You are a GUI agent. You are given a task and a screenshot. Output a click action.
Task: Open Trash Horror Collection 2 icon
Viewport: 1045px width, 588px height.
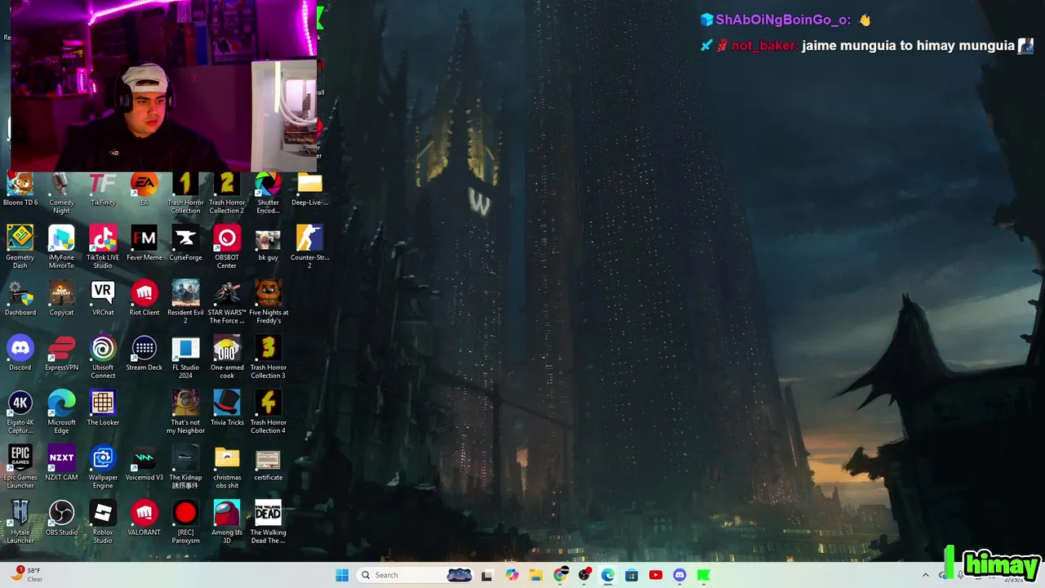coord(227,194)
